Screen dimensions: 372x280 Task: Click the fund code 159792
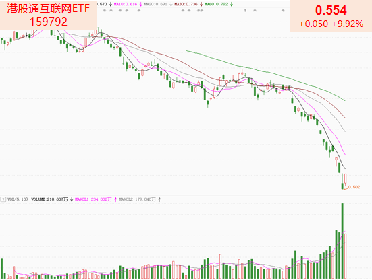pyautogui.click(x=49, y=22)
